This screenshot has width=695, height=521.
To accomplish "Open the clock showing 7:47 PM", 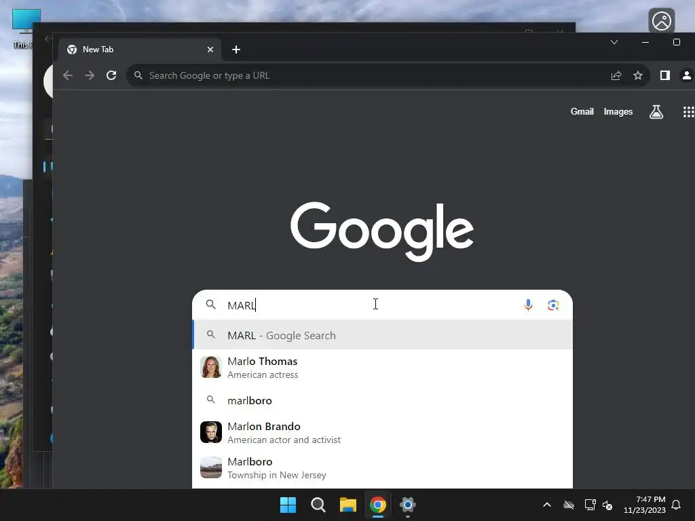I will tap(645, 505).
